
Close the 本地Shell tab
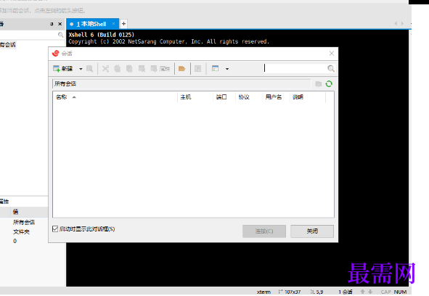(x=113, y=24)
